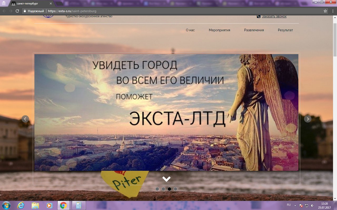Show the previous slide with left arrow

[x=25, y=119]
